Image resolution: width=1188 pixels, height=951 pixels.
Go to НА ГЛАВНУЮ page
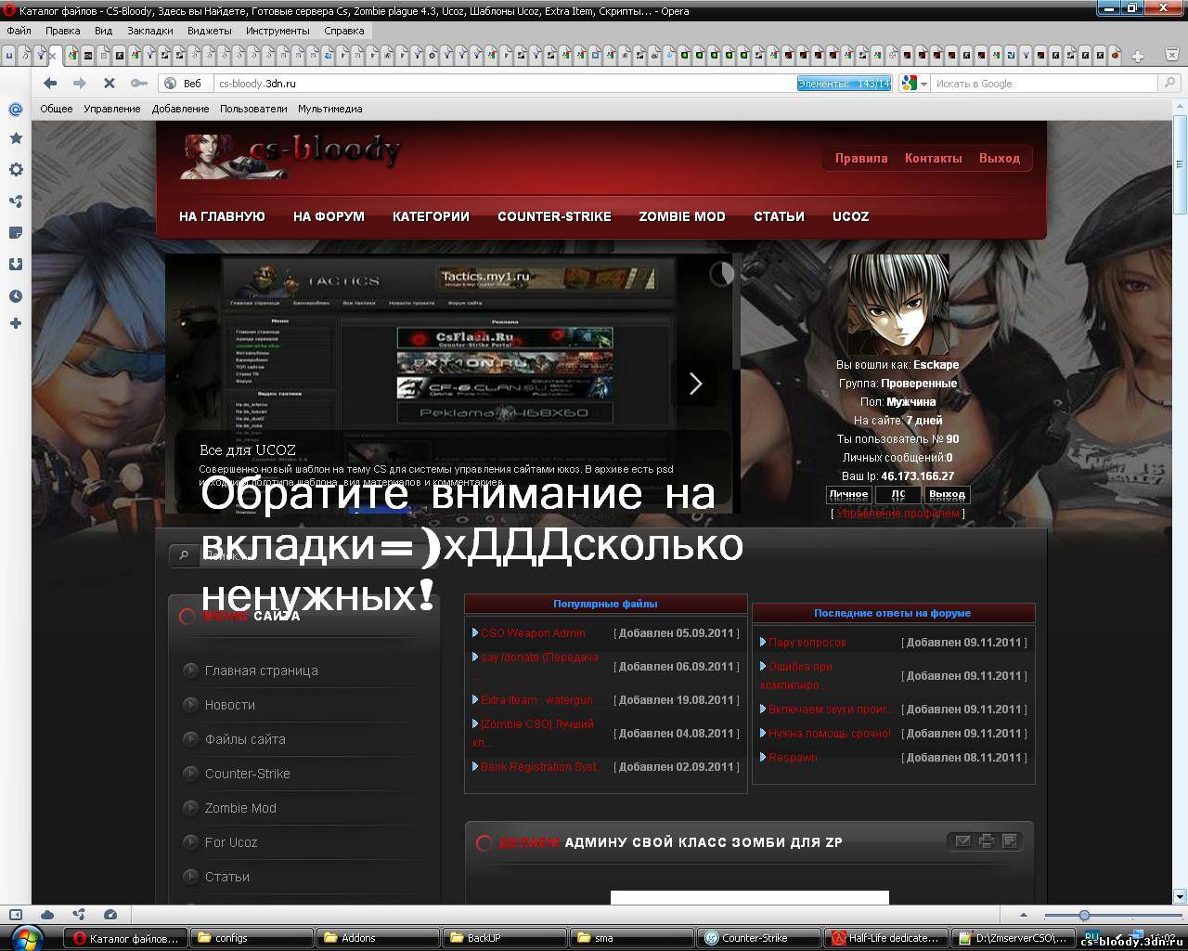222,216
